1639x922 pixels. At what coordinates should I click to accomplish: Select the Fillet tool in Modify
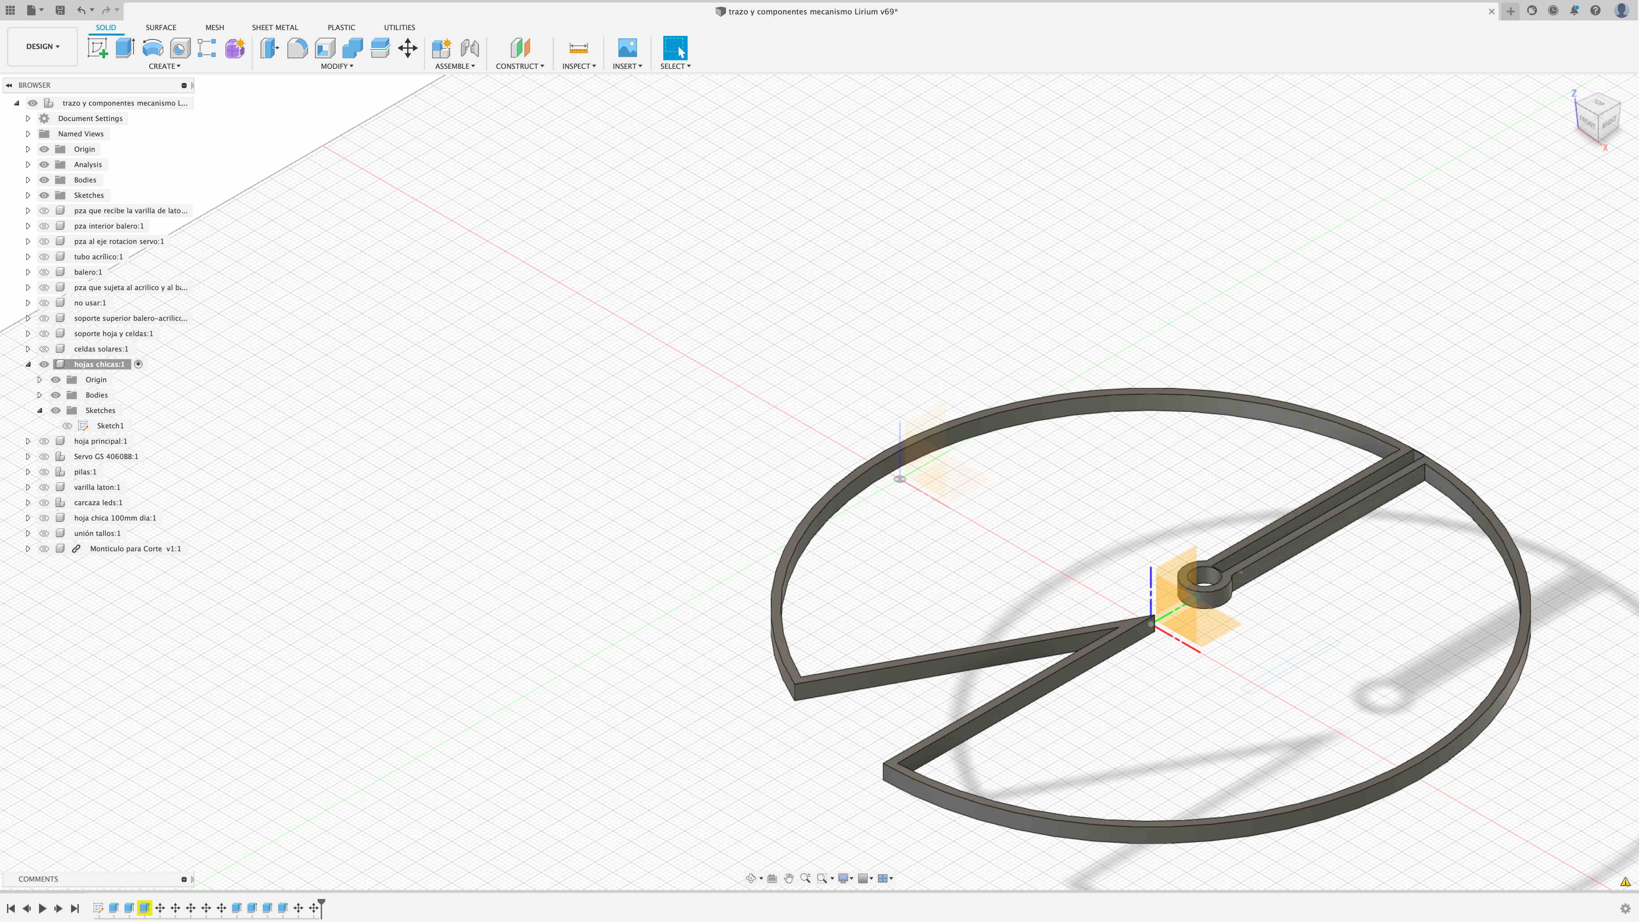click(297, 48)
